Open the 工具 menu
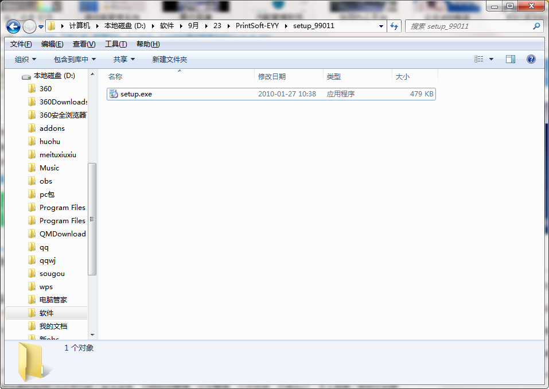The image size is (549, 389). 114,44
